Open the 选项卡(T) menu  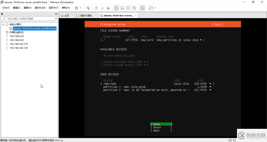pyautogui.click(x=53, y=8)
